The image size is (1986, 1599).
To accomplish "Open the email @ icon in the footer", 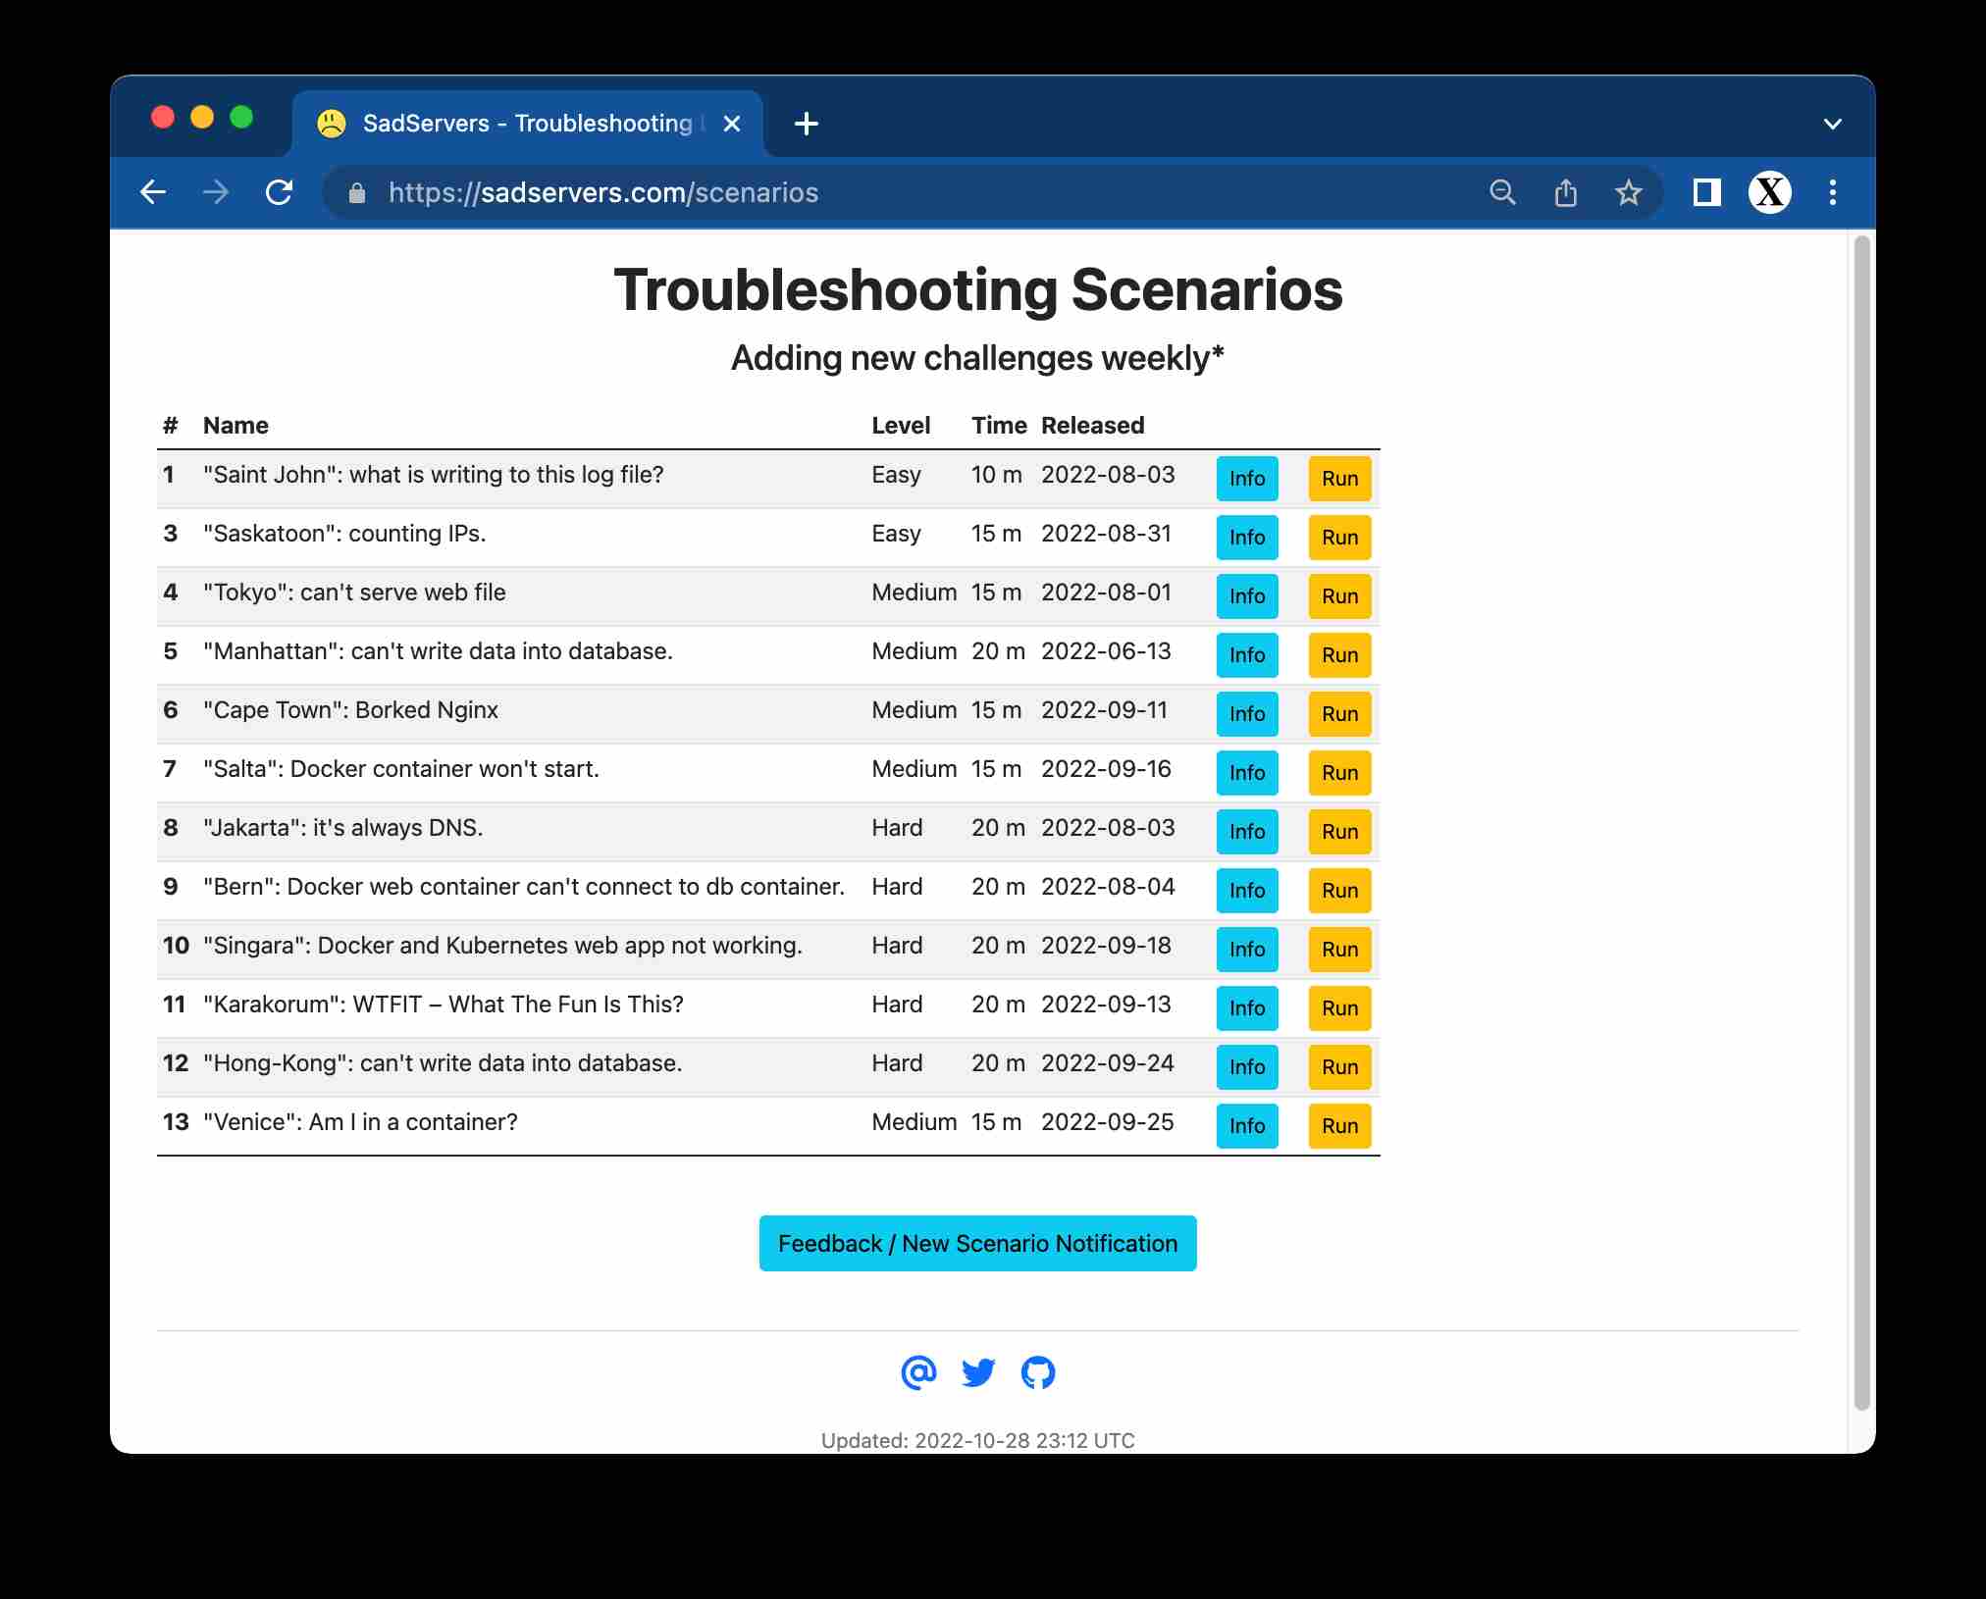I will click(x=918, y=1372).
